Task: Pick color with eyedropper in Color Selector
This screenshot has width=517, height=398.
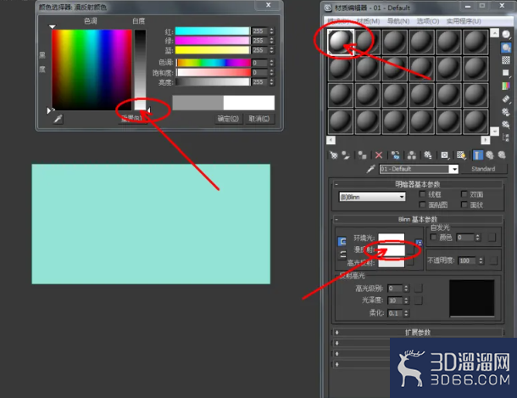Action: pyautogui.click(x=58, y=119)
